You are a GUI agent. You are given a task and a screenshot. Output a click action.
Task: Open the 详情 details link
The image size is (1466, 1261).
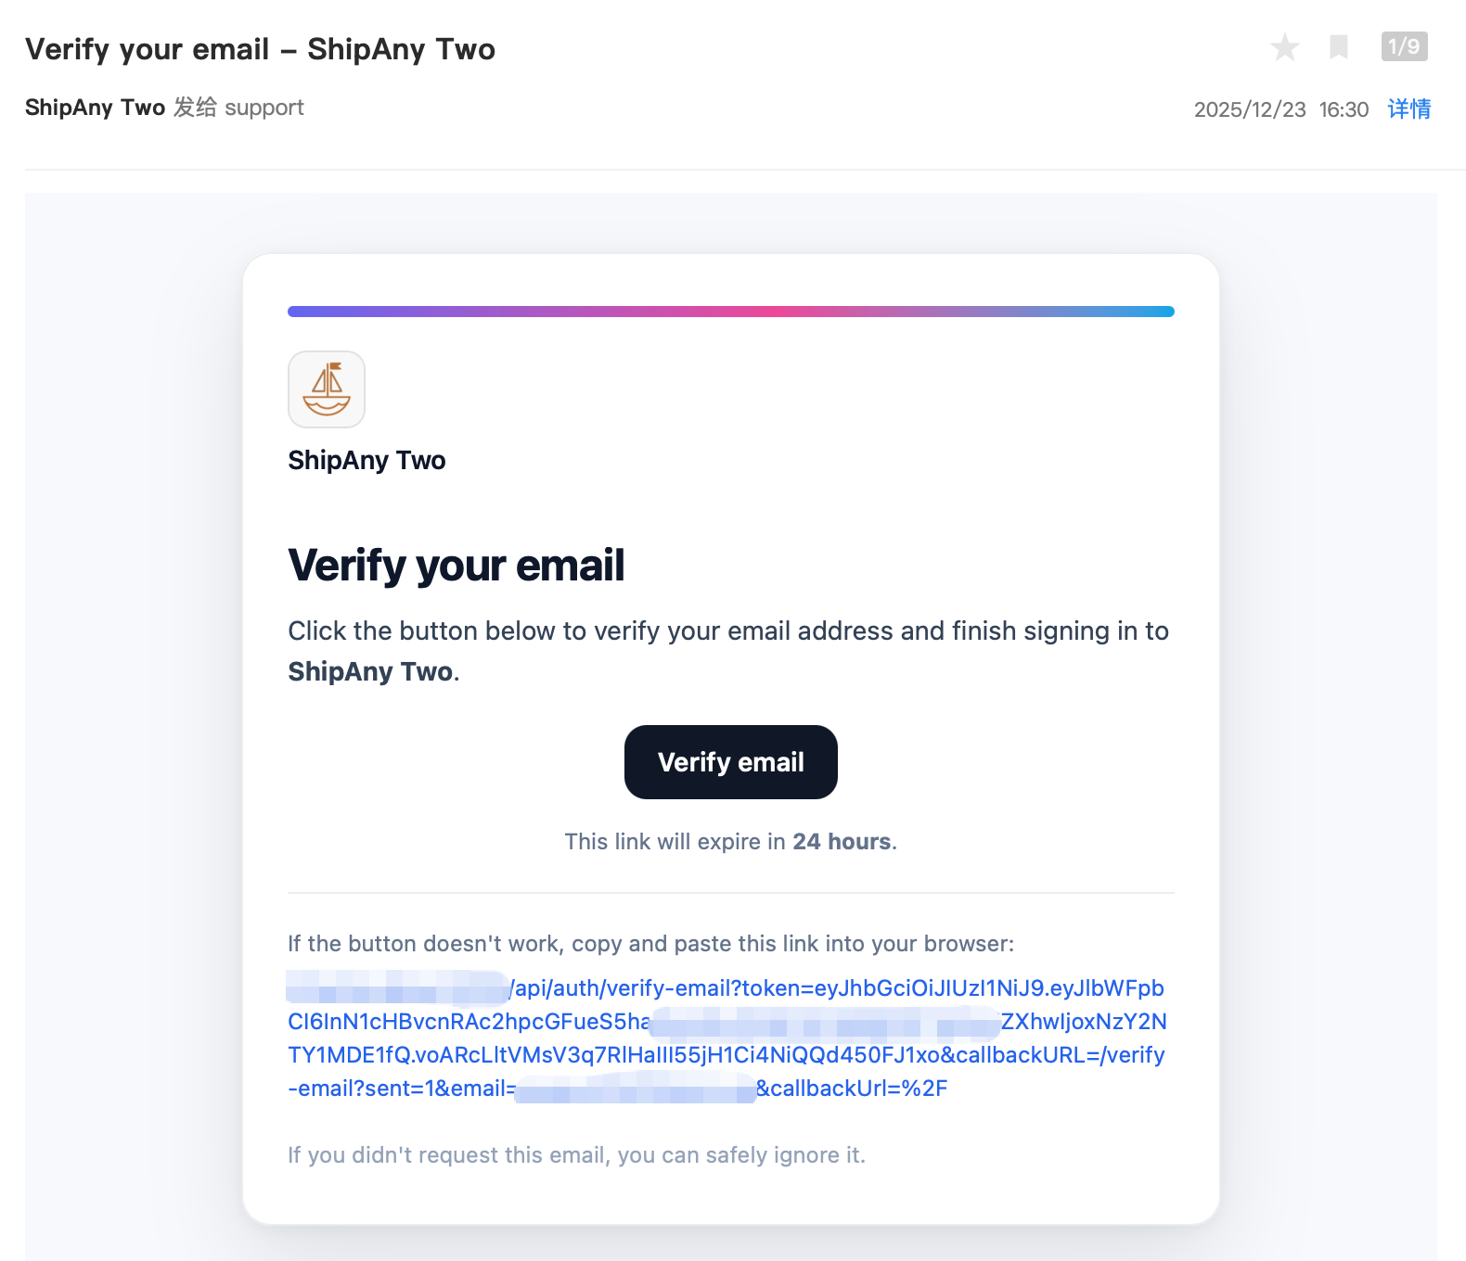pyautogui.click(x=1408, y=109)
